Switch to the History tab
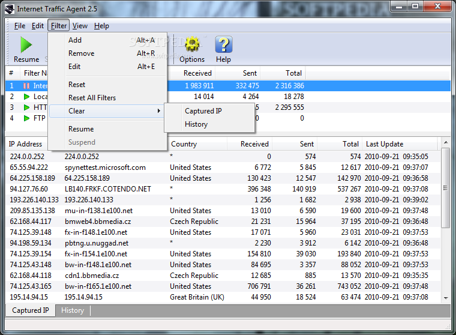The image size is (456, 335). (73, 310)
